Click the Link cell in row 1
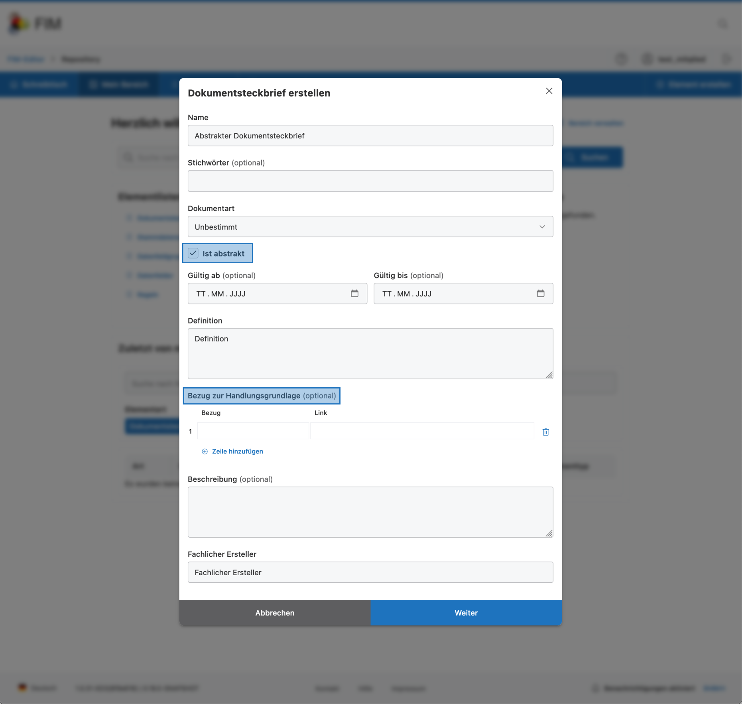 tap(422, 431)
